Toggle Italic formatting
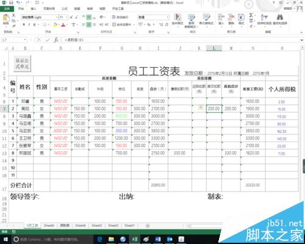This screenshot has width=305, height=244. 29,24
